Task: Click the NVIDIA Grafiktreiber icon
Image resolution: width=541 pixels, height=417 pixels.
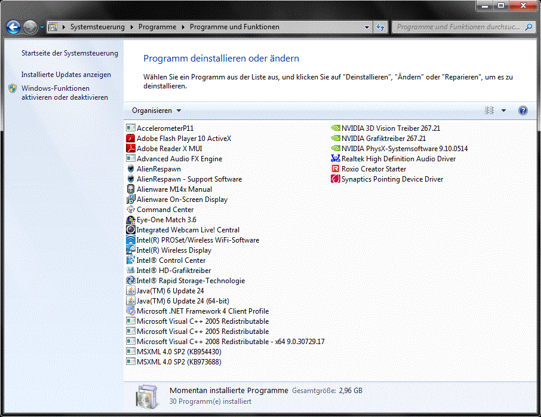Action: click(336, 139)
